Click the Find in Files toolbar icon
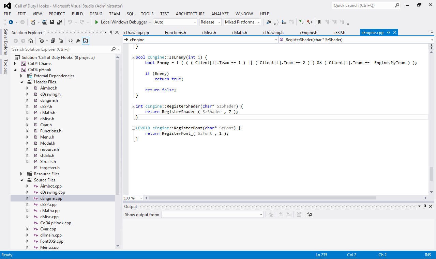The width and height of the screenshot is (436, 259). coord(269,22)
